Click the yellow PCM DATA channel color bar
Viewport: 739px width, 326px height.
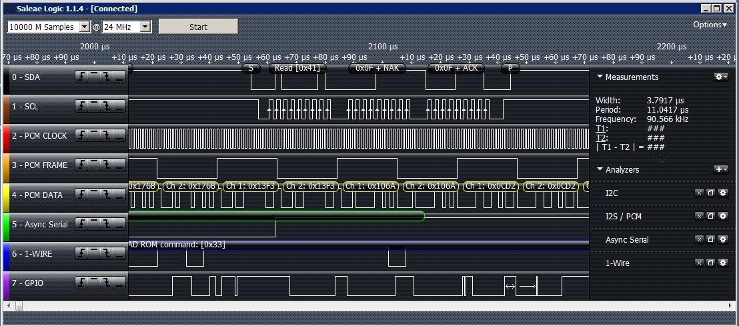coord(6,195)
